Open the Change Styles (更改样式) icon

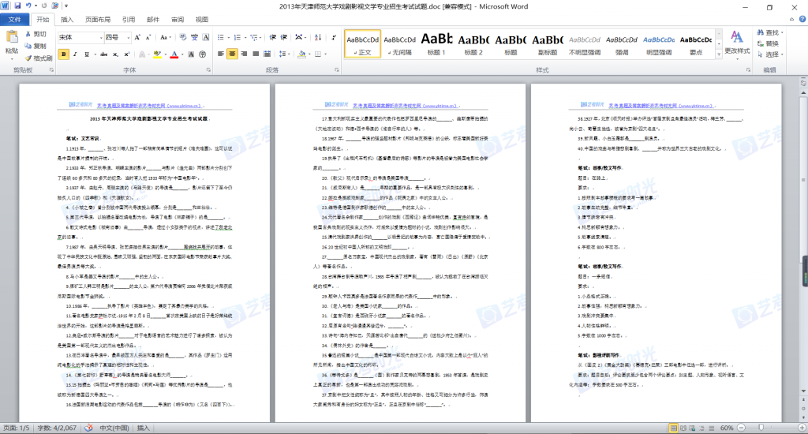tap(737, 41)
